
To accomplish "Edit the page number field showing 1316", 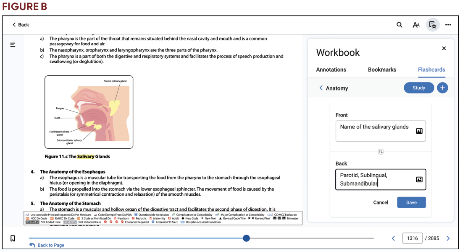I will [412, 238].
